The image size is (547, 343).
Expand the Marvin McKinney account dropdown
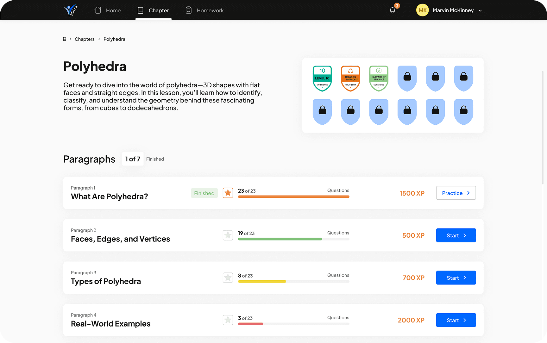pyautogui.click(x=480, y=10)
